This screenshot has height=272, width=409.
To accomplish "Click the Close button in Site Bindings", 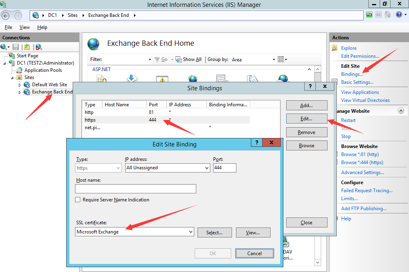I will (307, 222).
